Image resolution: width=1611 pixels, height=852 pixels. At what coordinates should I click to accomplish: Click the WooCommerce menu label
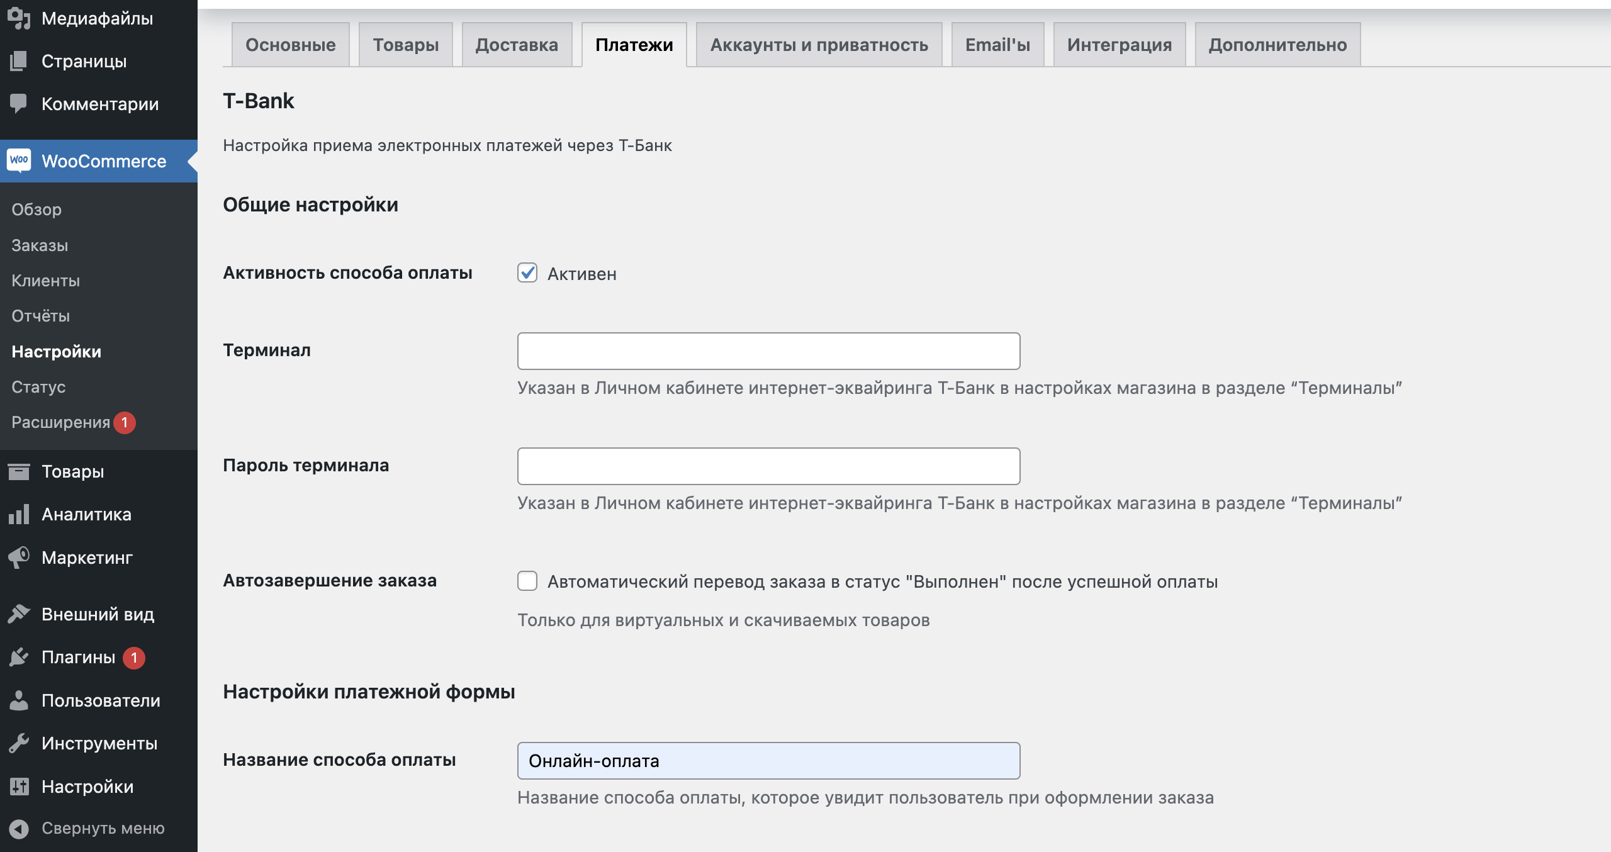coord(104,161)
